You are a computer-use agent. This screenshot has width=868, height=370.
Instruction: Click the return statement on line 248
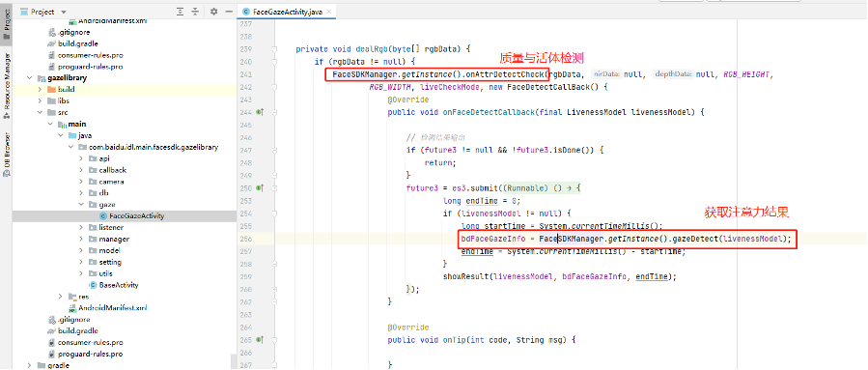440,163
